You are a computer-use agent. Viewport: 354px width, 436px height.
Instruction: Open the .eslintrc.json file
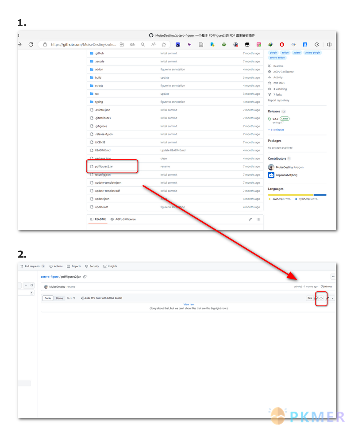pyautogui.click(x=103, y=110)
